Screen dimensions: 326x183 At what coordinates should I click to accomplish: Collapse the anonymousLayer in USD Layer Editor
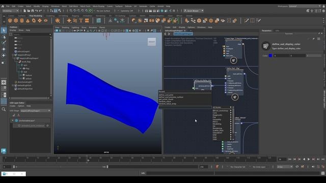tap(12, 120)
